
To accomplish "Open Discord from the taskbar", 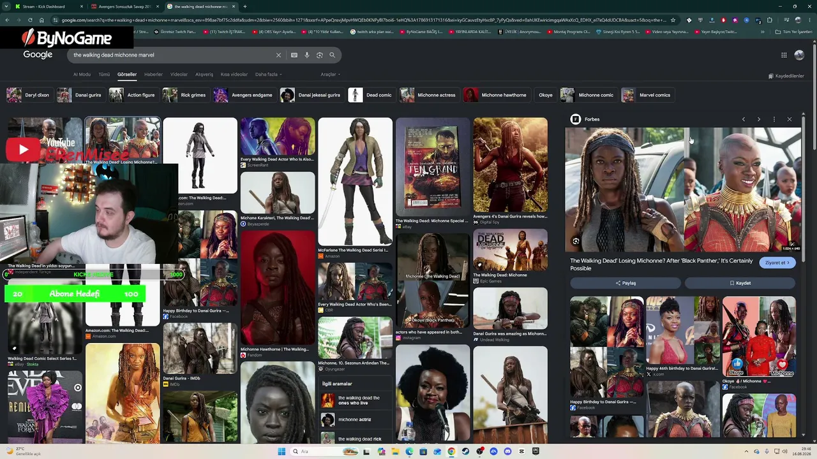I will tap(507, 451).
